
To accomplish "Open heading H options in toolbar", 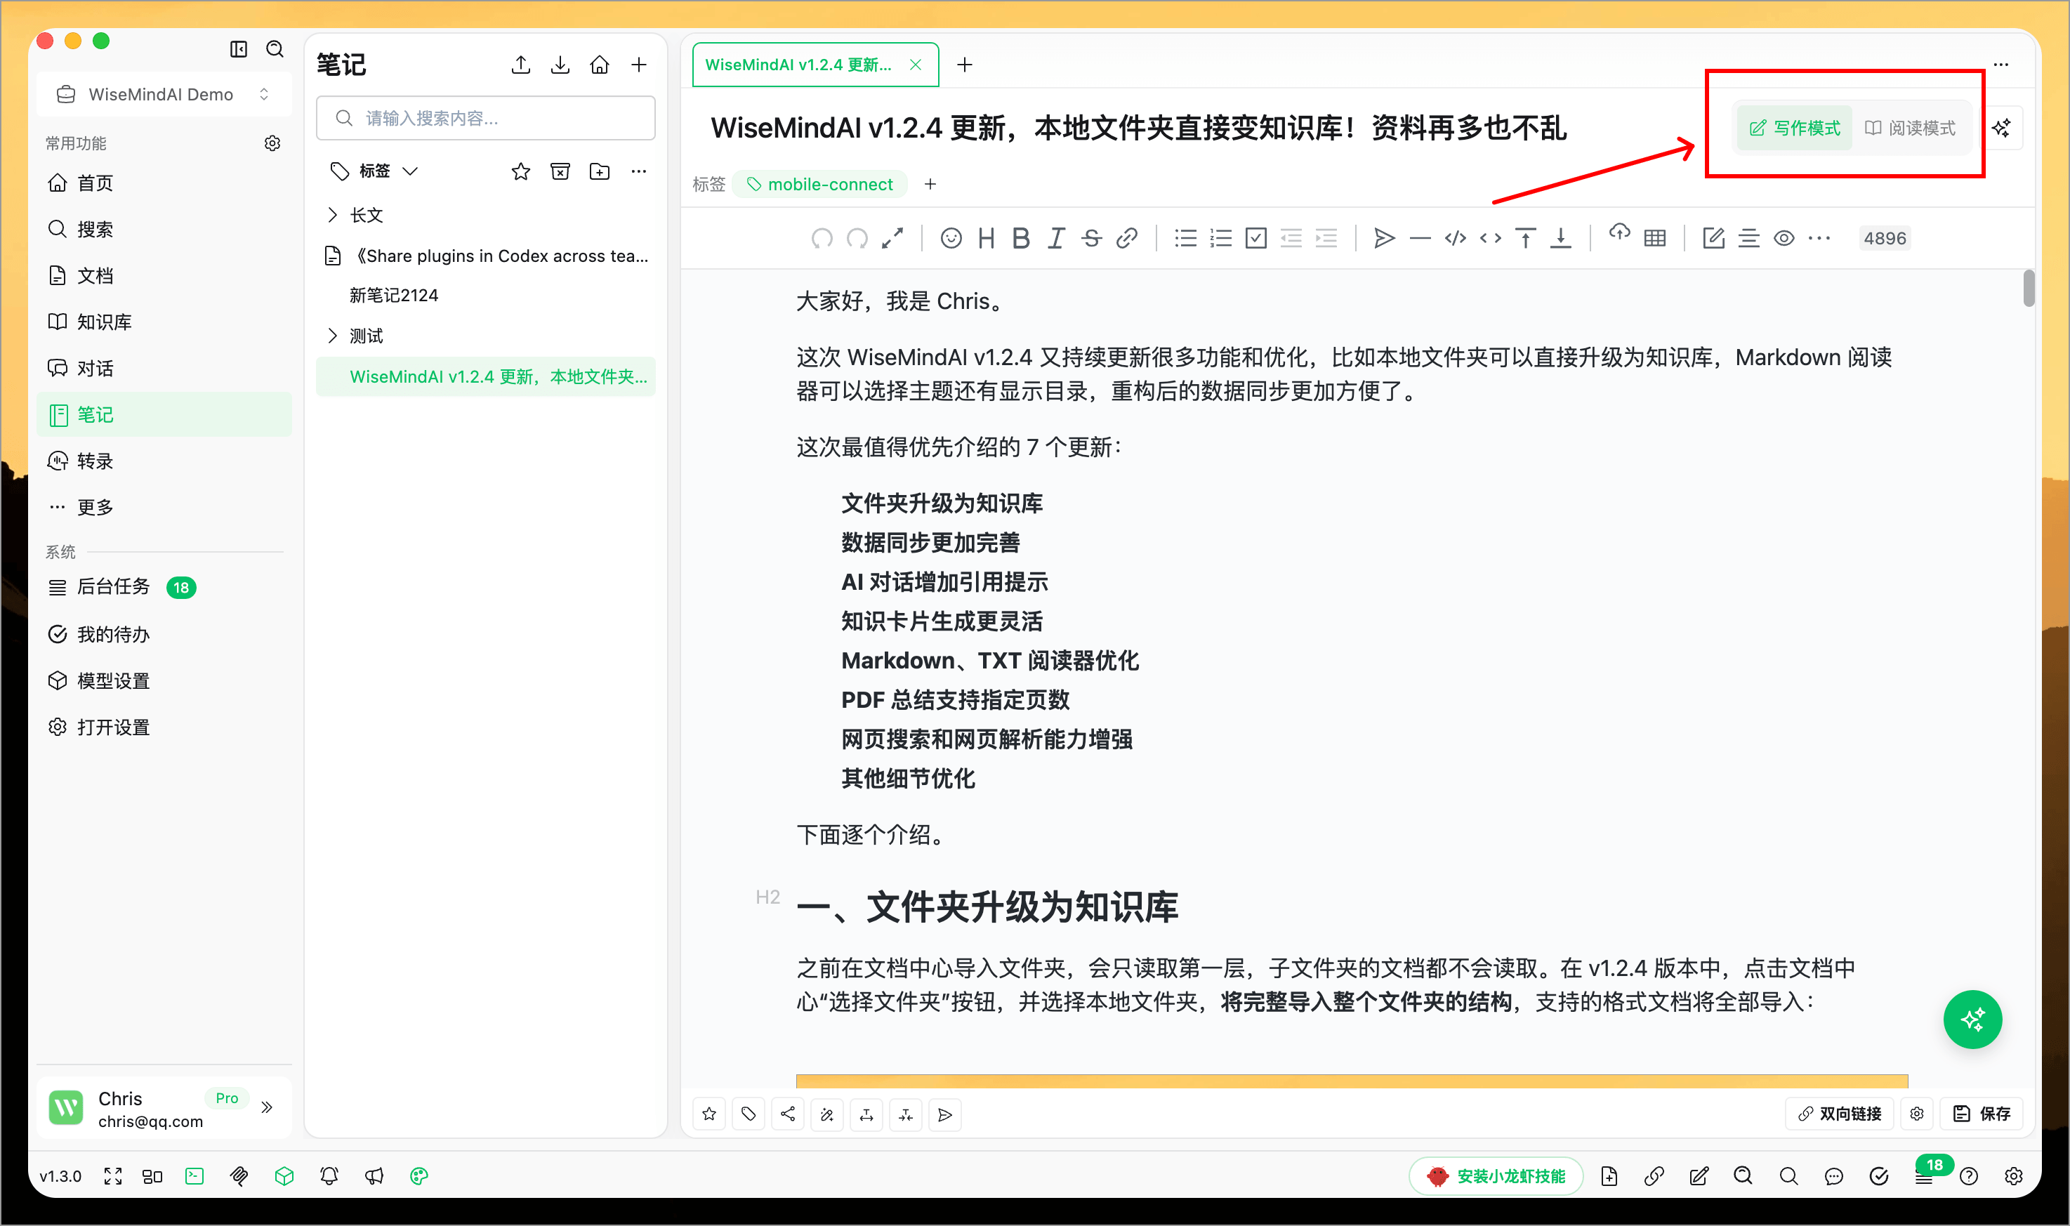I will (x=985, y=239).
